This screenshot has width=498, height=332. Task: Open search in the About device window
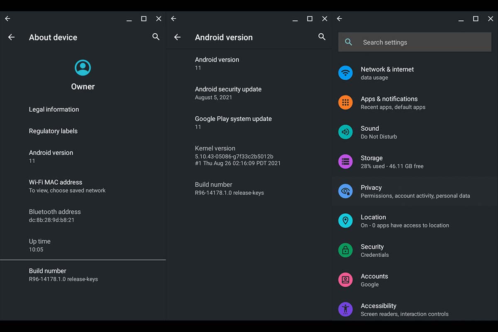[156, 37]
